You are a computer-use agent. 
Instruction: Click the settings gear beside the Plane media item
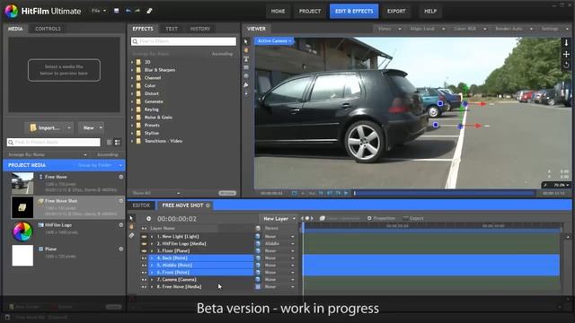point(120,249)
